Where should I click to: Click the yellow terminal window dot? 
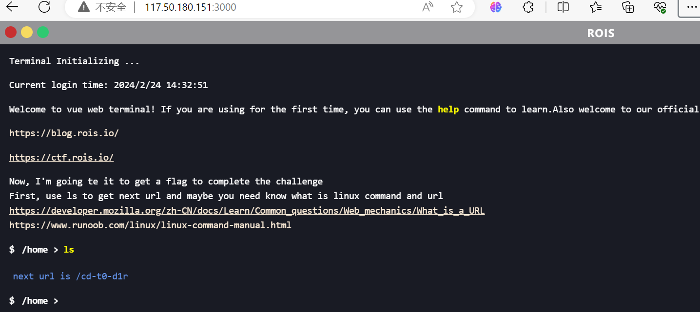click(27, 32)
